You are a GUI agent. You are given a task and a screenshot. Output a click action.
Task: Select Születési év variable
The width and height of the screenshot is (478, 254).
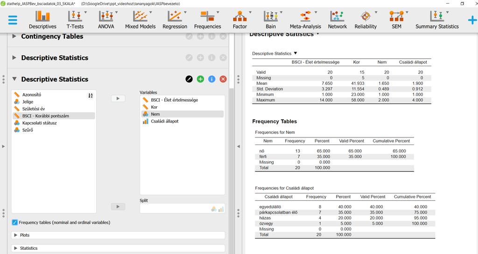(x=54, y=109)
